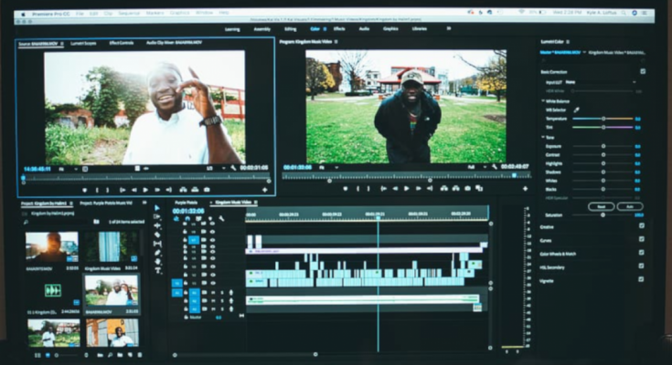Click Insert button in Source monitor

[x=183, y=190]
